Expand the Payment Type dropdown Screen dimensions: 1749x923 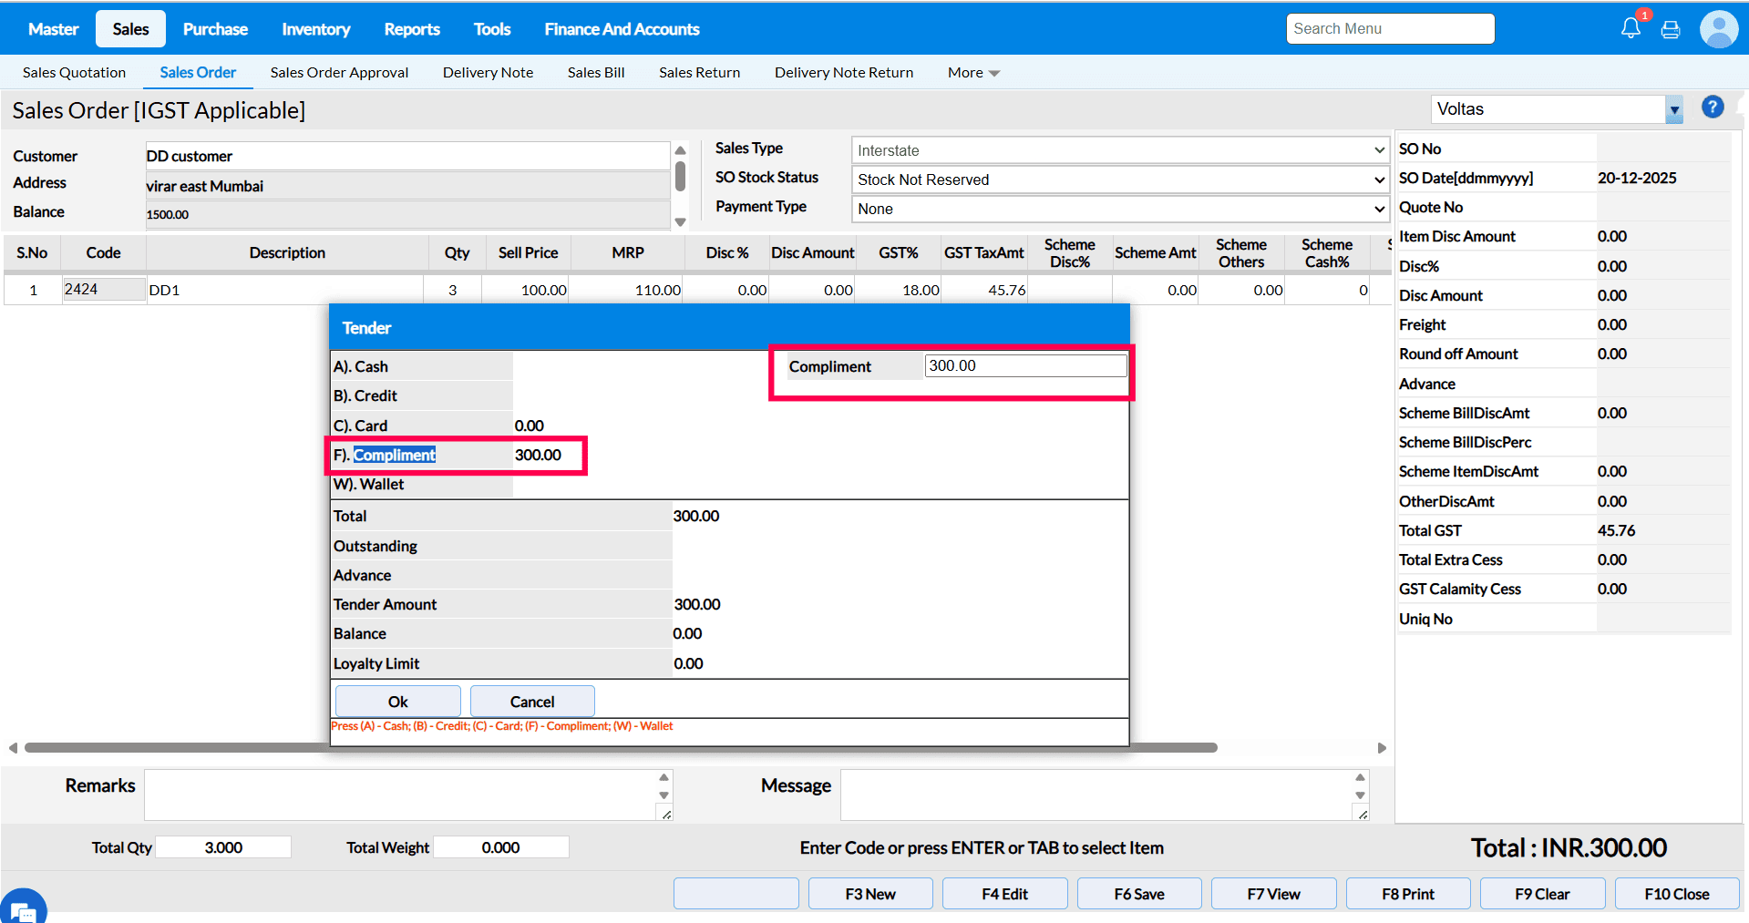(x=1119, y=209)
